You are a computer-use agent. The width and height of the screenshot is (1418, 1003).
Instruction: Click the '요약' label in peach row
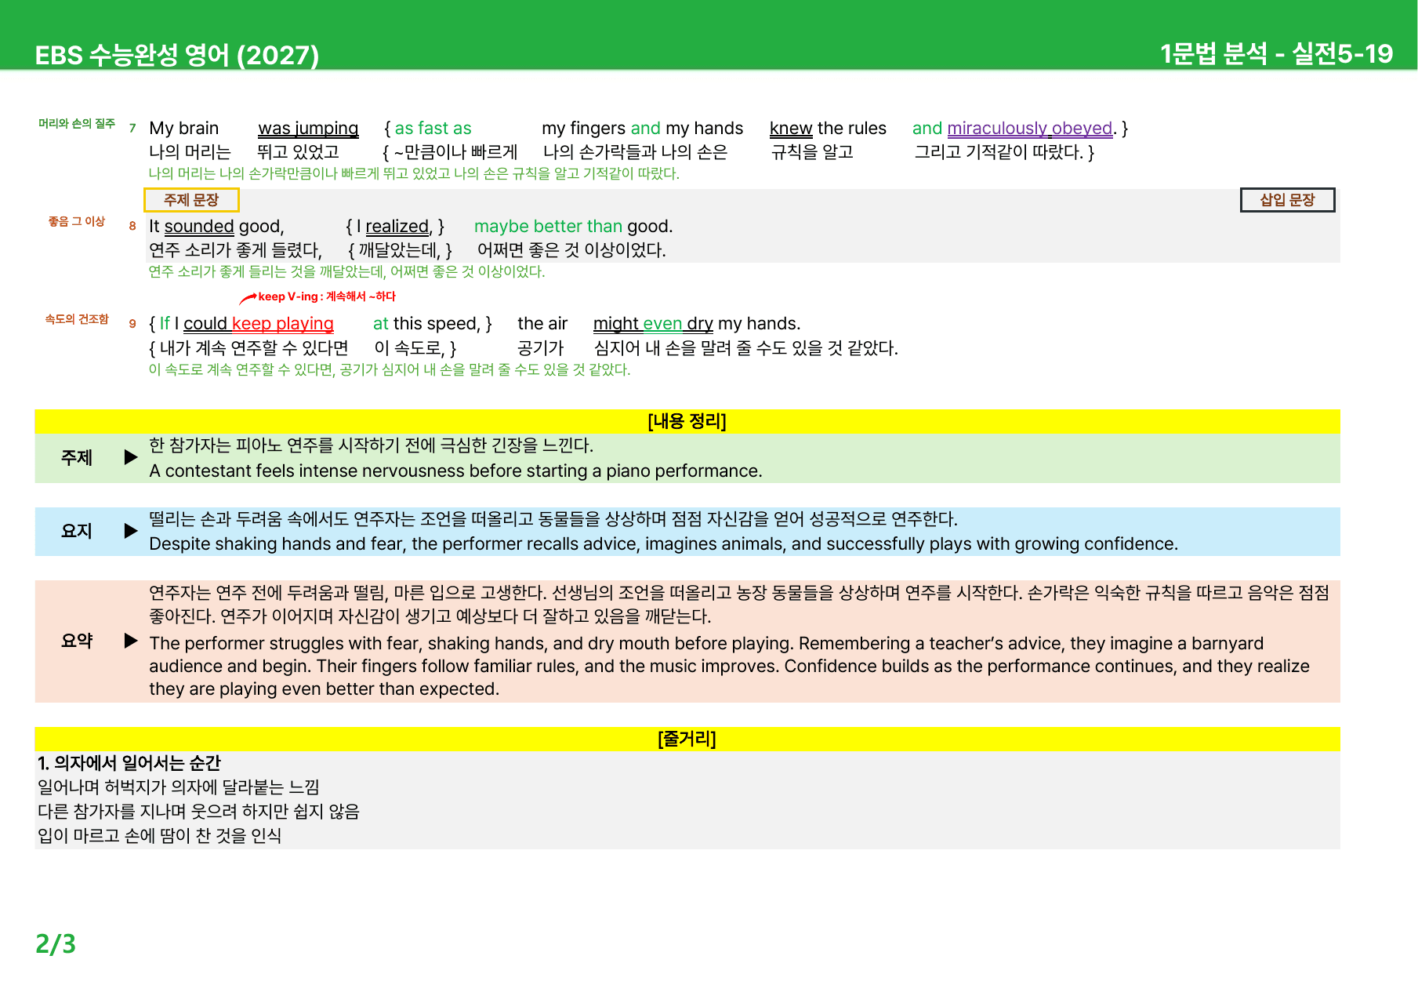click(77, 641)
